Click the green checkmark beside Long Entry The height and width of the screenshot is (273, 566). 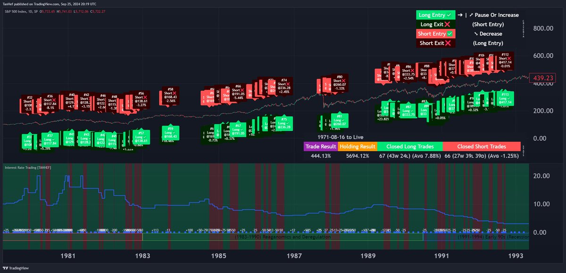[449, 15]
